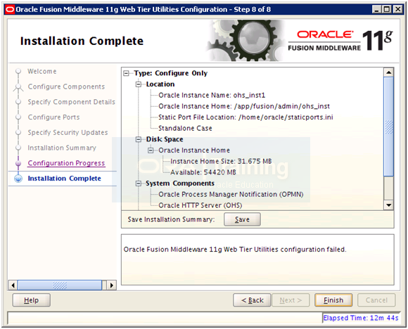This screenshot has width=408, height=329.
Task: Collapse the Location tree node
Action: click(139, 84)
